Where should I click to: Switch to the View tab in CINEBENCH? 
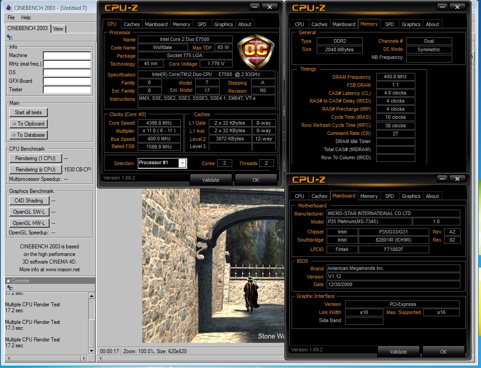click(x=58, y=29)
